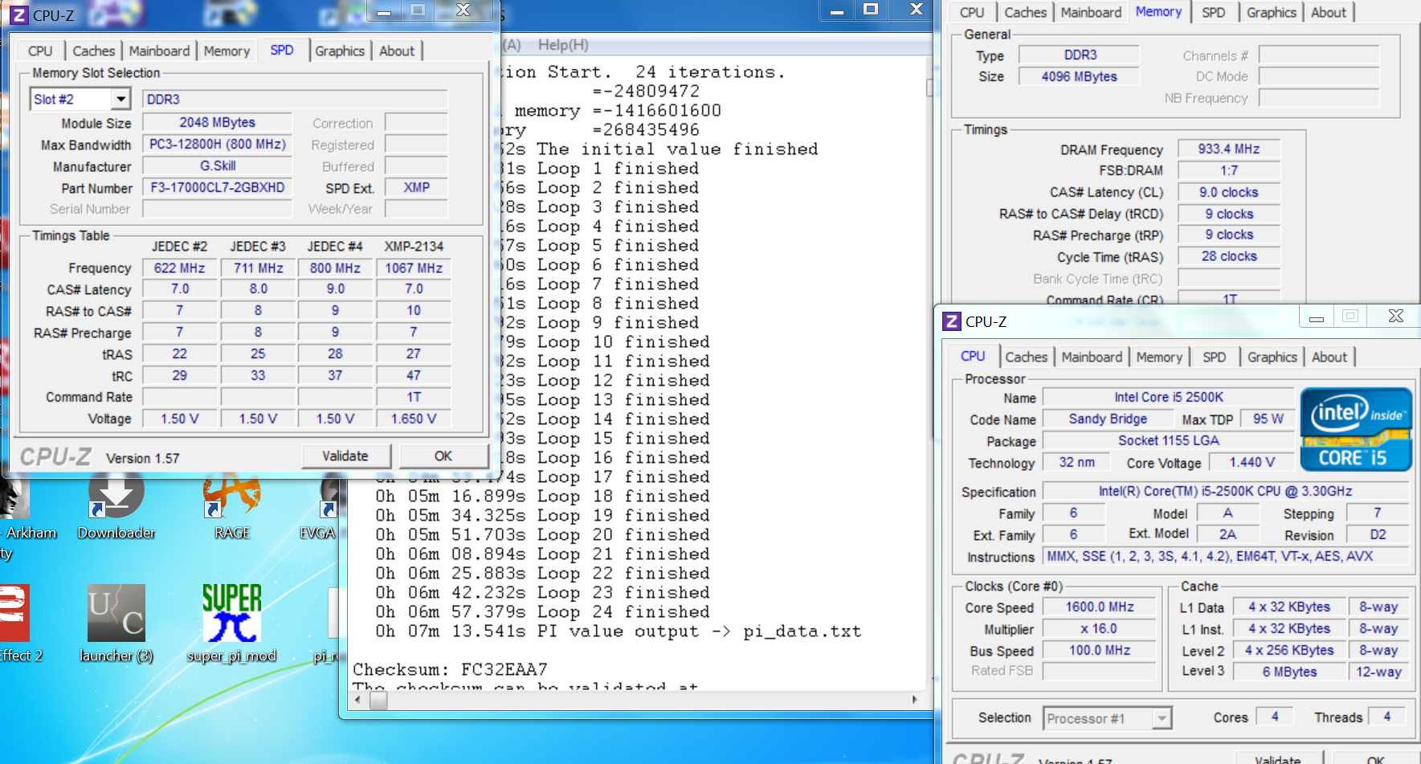Click the Intel Core i5 logo badge
Viewport: 1421px width, 764px height.
[x=1356, y=430]
